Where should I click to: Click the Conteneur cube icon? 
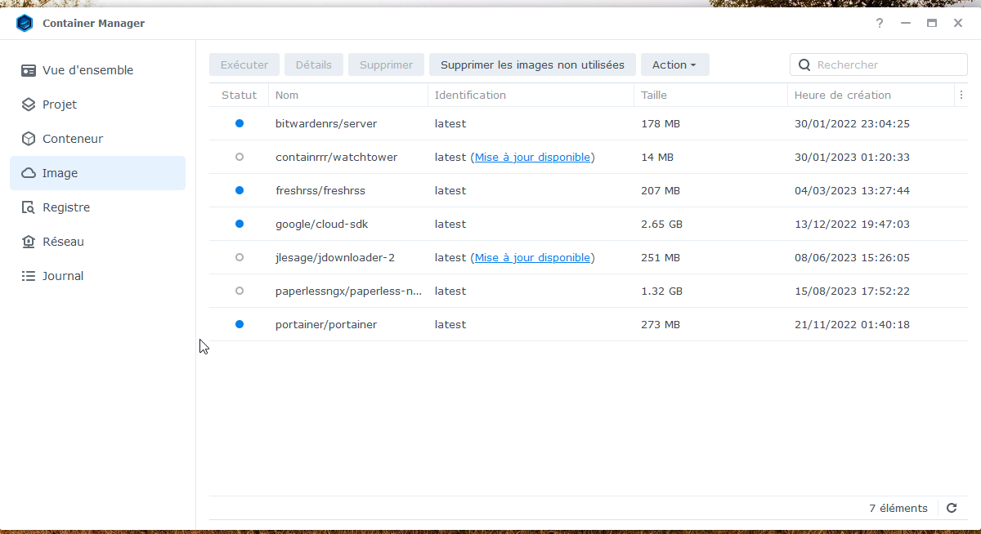coord(29,139)
